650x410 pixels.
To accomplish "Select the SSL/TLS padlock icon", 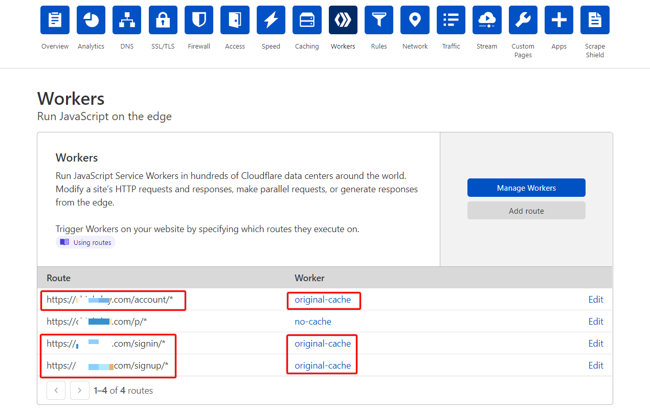I will coord(163,20).
